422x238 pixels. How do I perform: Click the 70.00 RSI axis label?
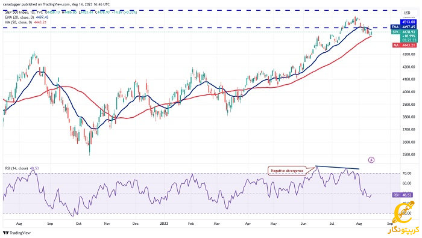click(x=407, y=173)
